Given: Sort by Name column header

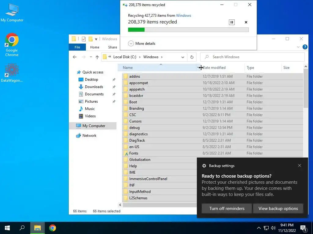Looking at the screenshot, I should (157, 68).
